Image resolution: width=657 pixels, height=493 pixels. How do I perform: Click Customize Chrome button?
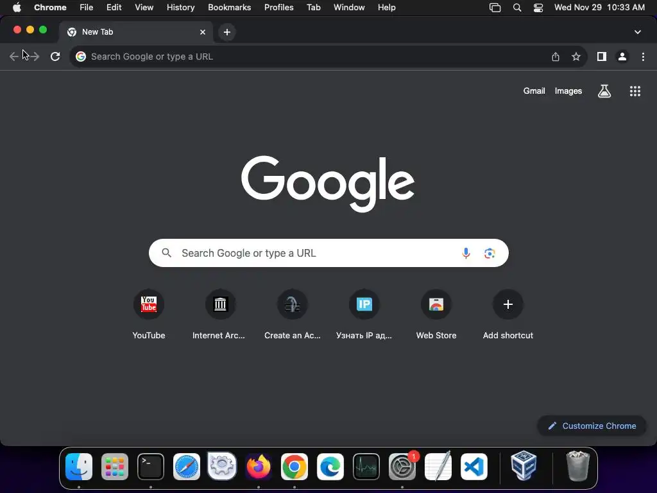tap(592, 426)
